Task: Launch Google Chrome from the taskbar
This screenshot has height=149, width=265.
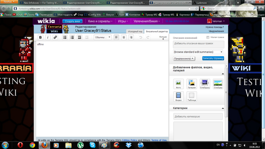Action: (32, 145)
